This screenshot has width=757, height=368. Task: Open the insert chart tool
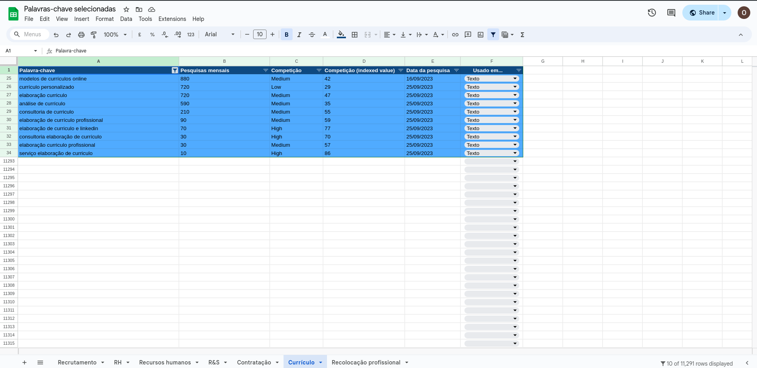tap(481, 35)
